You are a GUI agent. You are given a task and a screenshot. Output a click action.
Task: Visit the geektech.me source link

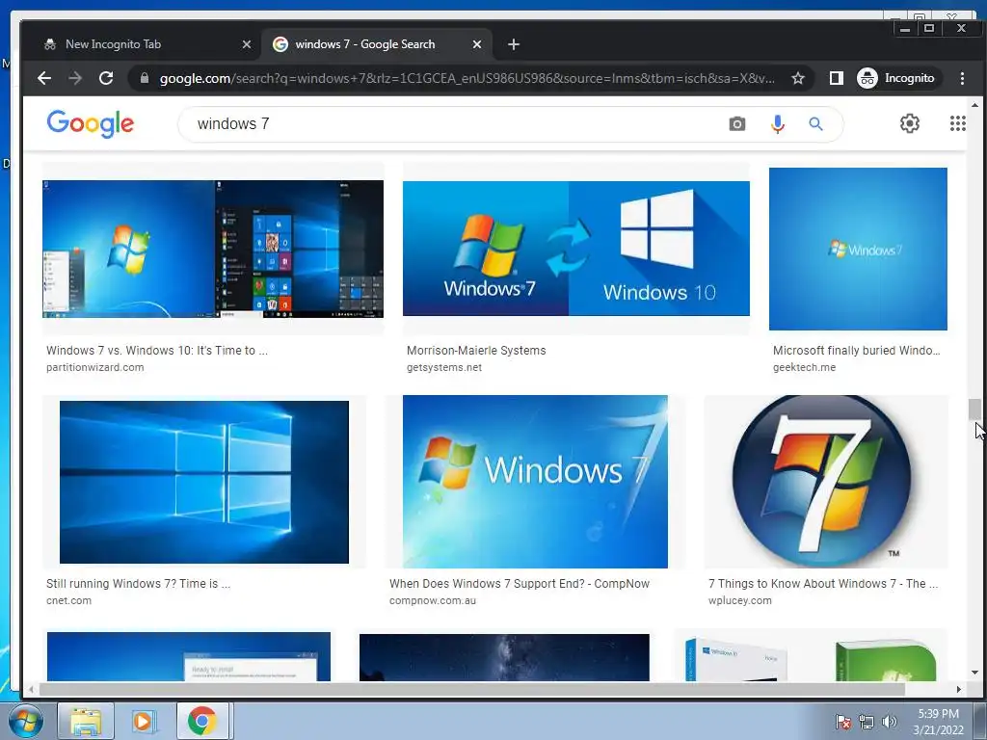pos(805,367)
